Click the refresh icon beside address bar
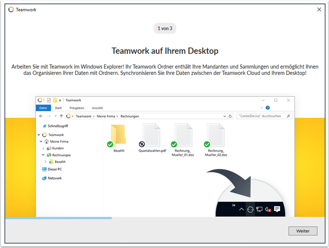Viewport: 329px width, 248px height. [x=230, y=116]
